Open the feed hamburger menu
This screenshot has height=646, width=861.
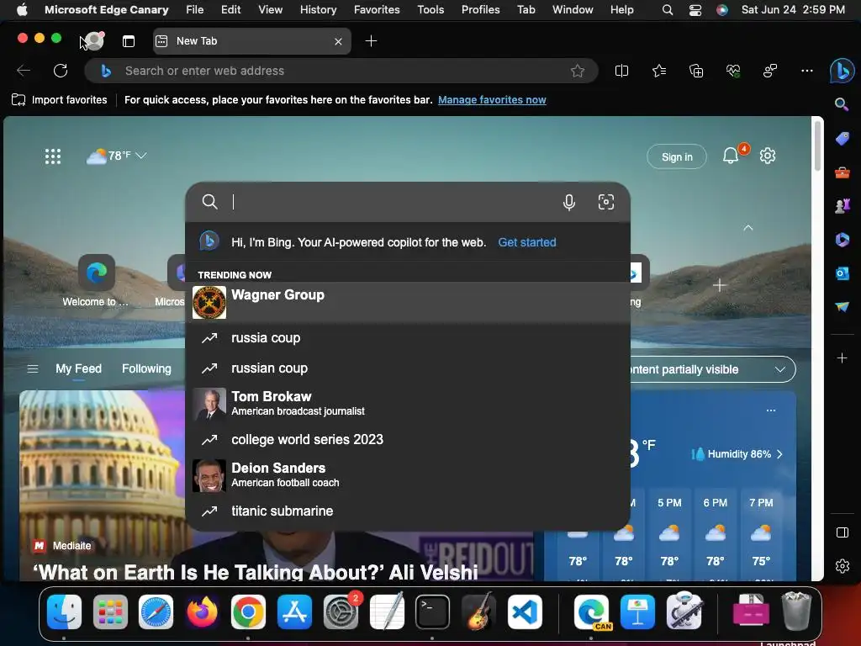tap(33, 369)
